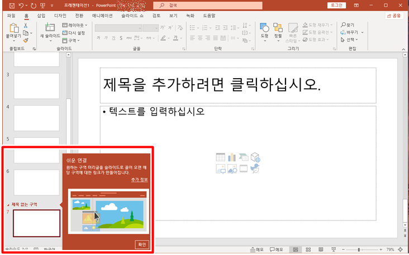Switch to the 삽입 insert tab
The height and width of the screenshot is (255, 409).
(x=41, y=16)
